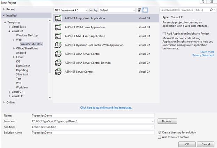The image size is (217, 148).
Task: Select the Test template category
Action: 18,79
